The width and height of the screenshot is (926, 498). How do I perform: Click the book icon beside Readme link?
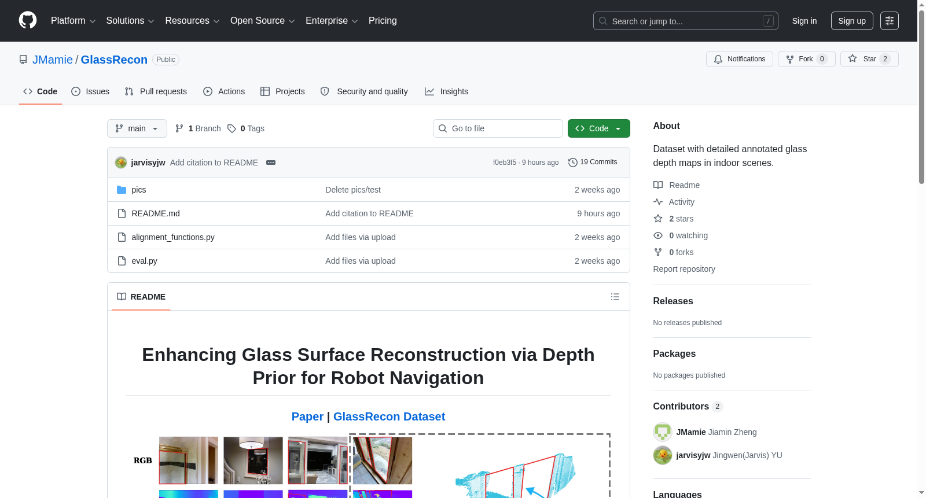[658, 185]
